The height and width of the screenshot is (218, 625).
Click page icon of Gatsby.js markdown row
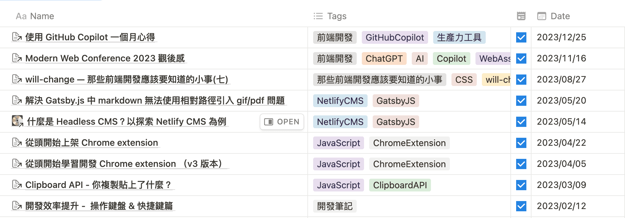click(17, 100)
